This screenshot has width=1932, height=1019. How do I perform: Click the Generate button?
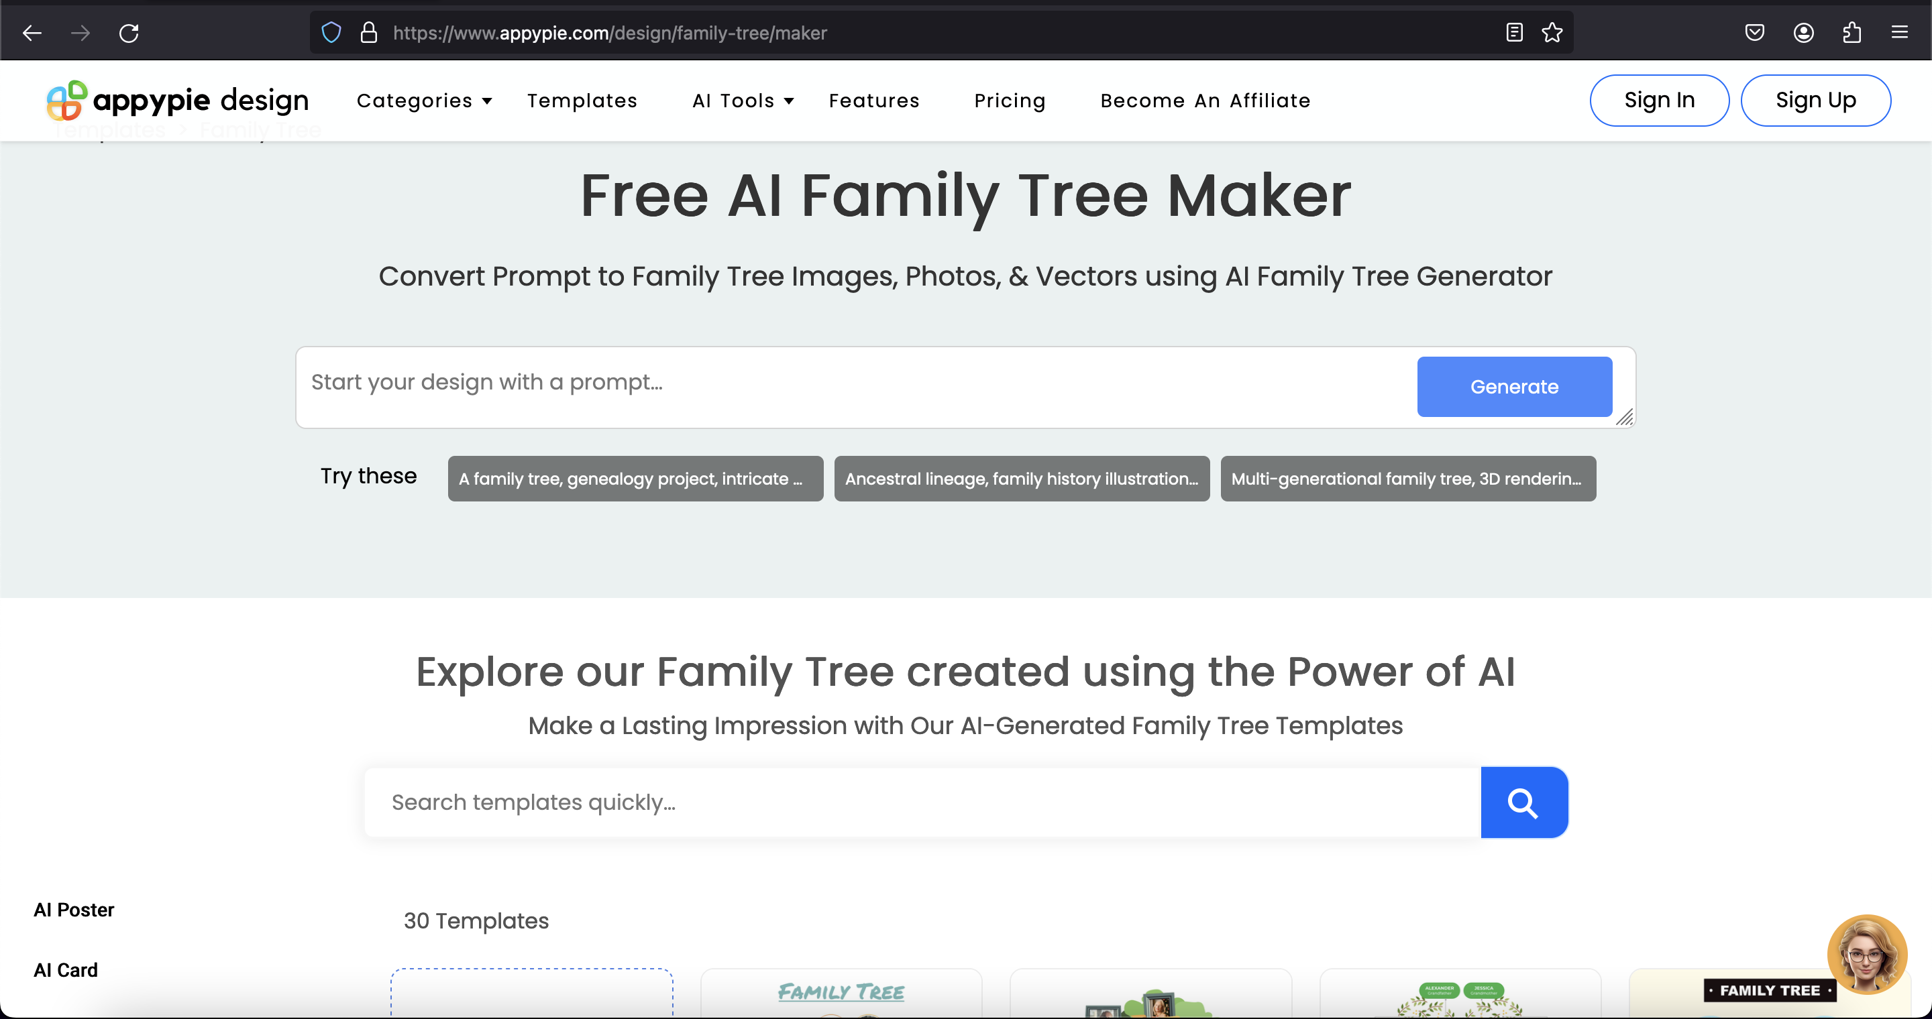tap(1514, 387)
